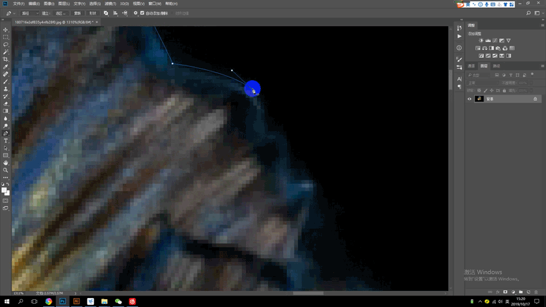Viewport: 546px width, 307px height.
Task: Open the 文件 menu
Action: point(19,3)
